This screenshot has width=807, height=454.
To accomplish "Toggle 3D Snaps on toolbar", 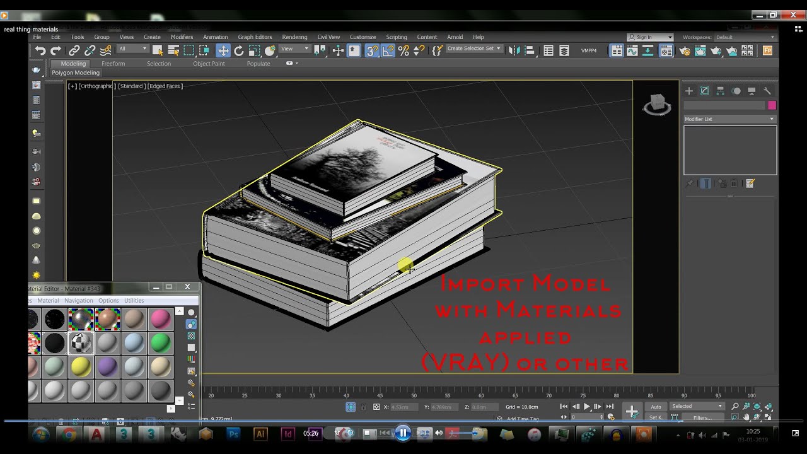I will pos(372,51).
